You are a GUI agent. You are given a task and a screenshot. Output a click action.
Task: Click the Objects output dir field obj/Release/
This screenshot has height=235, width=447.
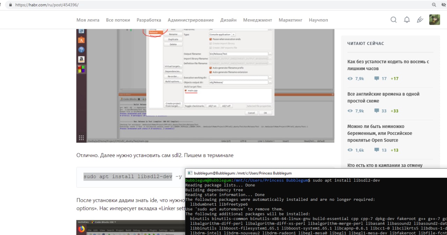[238, 82]
